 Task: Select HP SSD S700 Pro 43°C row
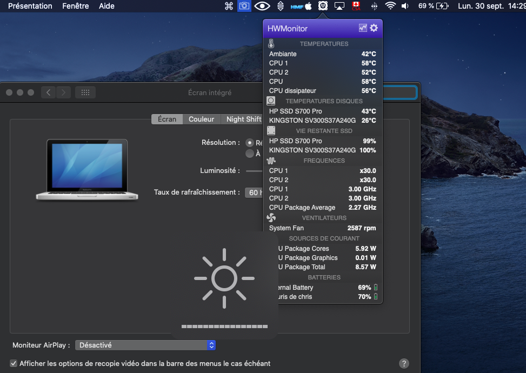322,111
